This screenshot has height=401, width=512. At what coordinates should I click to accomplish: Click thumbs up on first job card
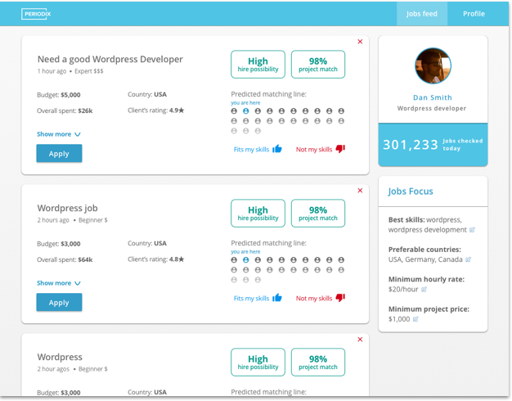click(x=277, y=149)
